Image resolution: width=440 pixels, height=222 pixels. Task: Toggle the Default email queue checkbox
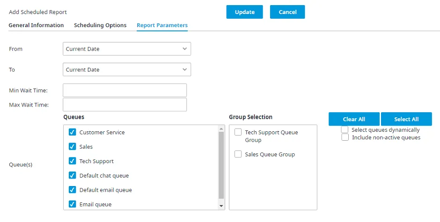[73, 190]
